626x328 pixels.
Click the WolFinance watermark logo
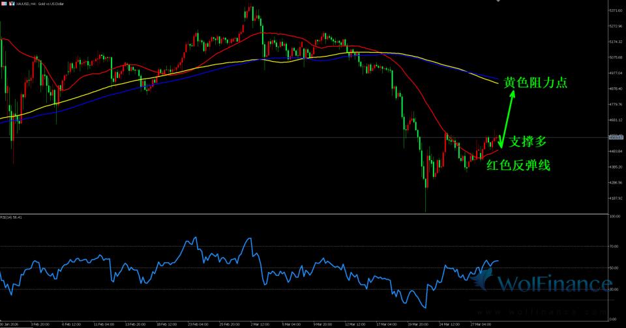click(546, 284)
